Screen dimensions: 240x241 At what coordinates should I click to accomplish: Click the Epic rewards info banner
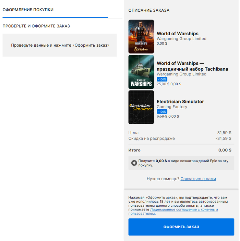181,163
